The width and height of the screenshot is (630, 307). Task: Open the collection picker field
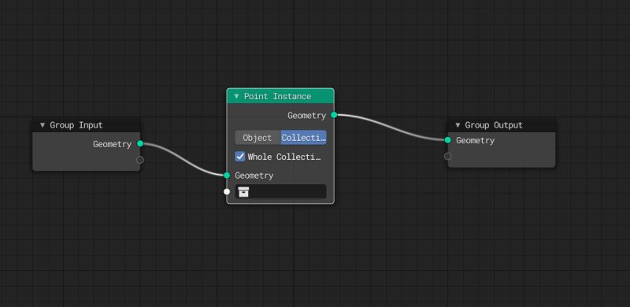[280, 191]
